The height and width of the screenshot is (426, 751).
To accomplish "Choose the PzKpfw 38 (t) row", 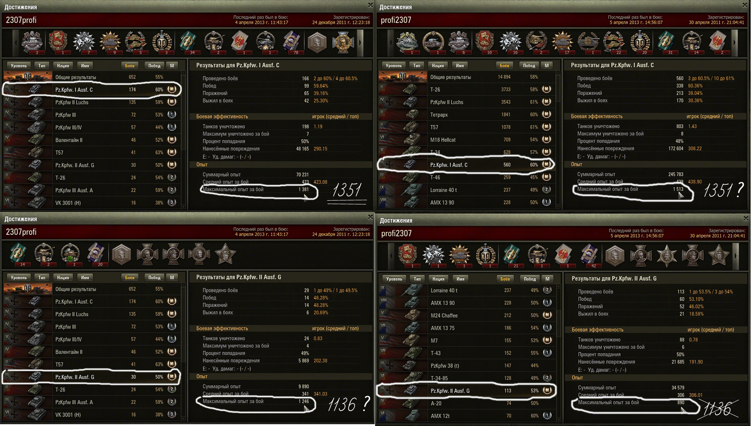I will [467, 366].
